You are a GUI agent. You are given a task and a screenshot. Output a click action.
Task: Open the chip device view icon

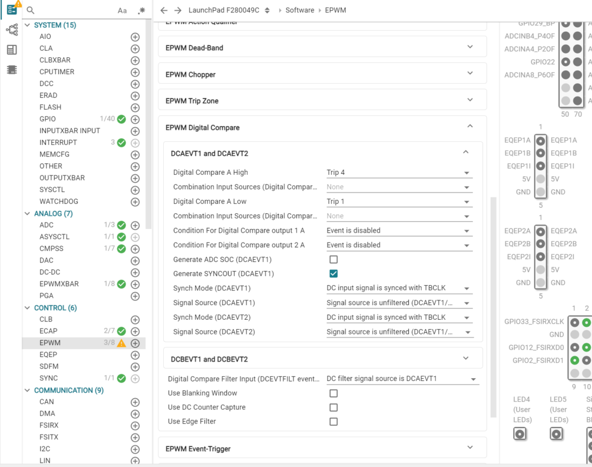click(12, 69)
